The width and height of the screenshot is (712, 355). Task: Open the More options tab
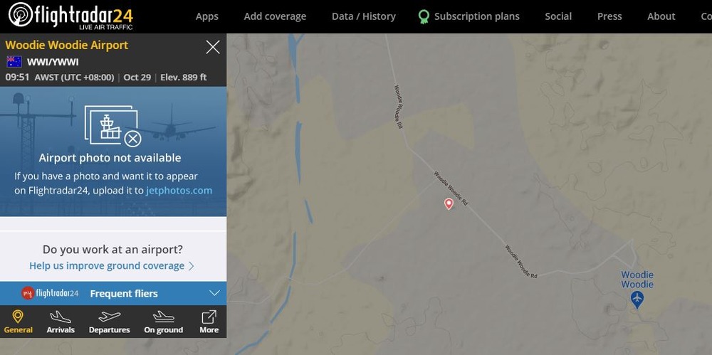(x=209, y=322)
